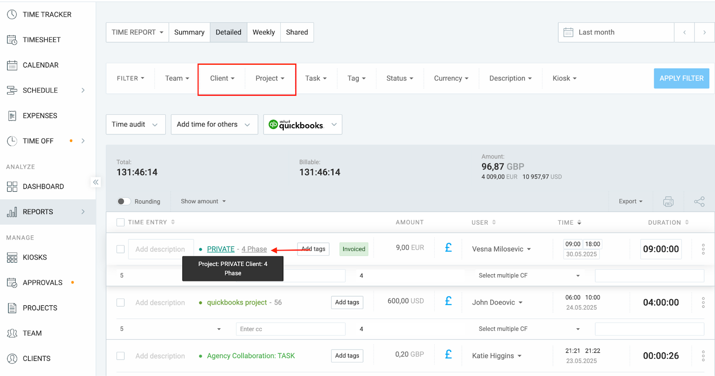Open the Clients sidebar icon
This screenshot has height=376, width=715.
[12, 358]
